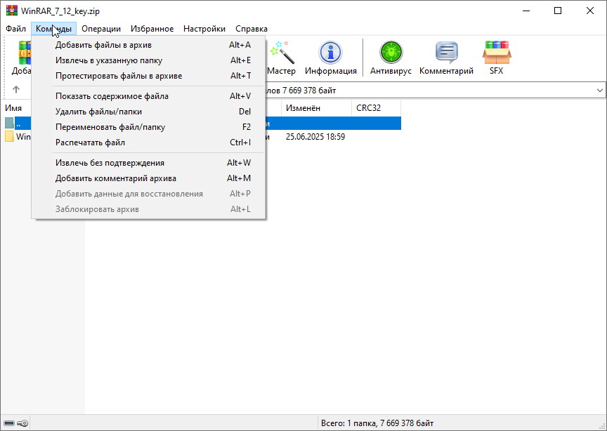Viewport: 607px width, 431px height.
Task: Open the Справка menu
Action: click(252, 29)
